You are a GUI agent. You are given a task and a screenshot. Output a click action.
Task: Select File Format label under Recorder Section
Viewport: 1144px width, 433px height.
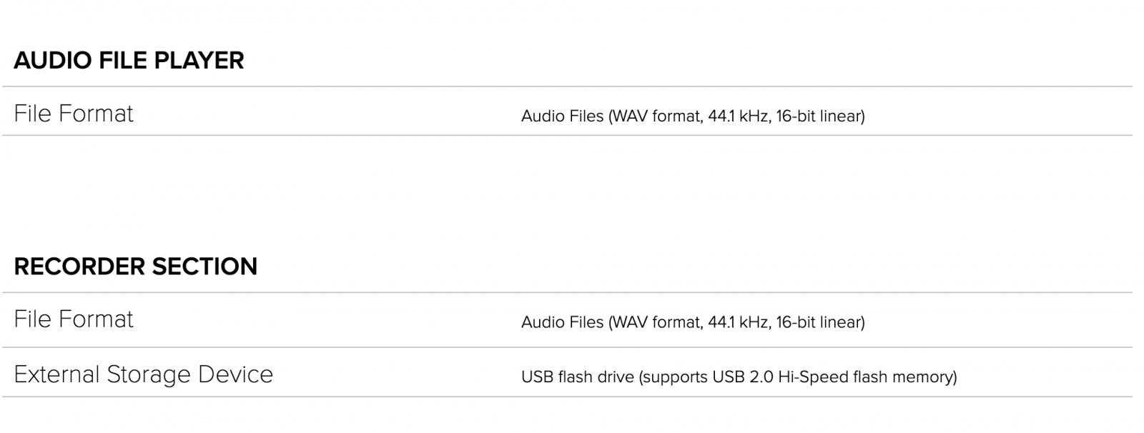pyautogui.click(x=74, y=319)
